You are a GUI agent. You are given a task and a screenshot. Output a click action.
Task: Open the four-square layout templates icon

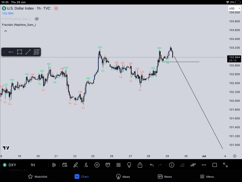(118, 165)
